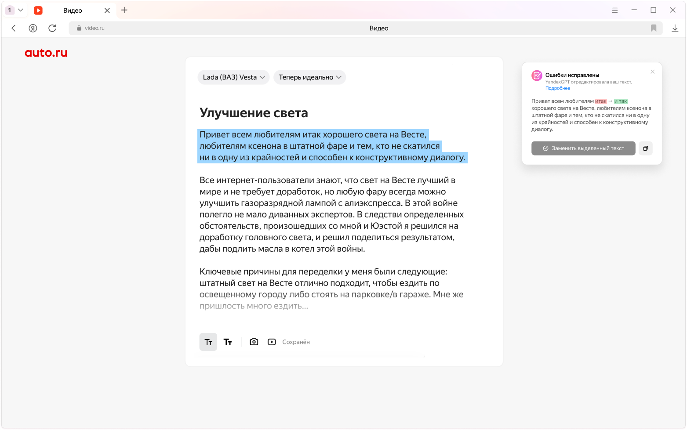687x430 pixels.
Task: Click the Сохранён status label
Action: [x=296, y=342]
